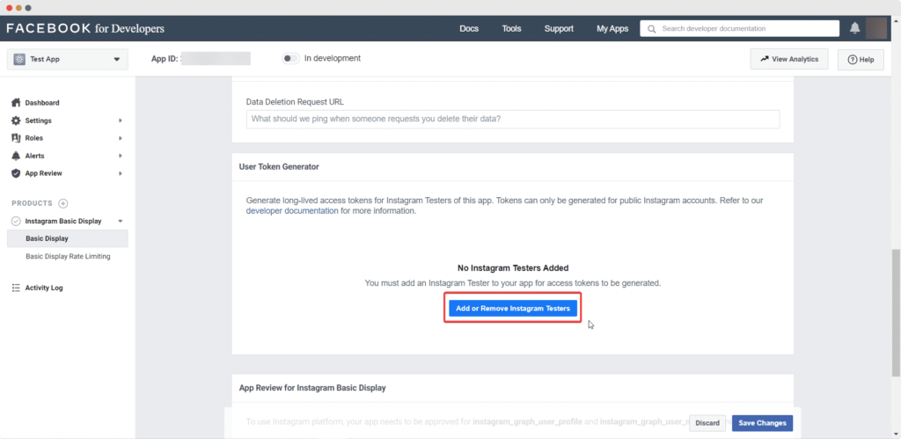Image resolution: width=901 pixels, height=439 pixels.
Task: Click the Test App atom icon
Action: tap(19, 59)
